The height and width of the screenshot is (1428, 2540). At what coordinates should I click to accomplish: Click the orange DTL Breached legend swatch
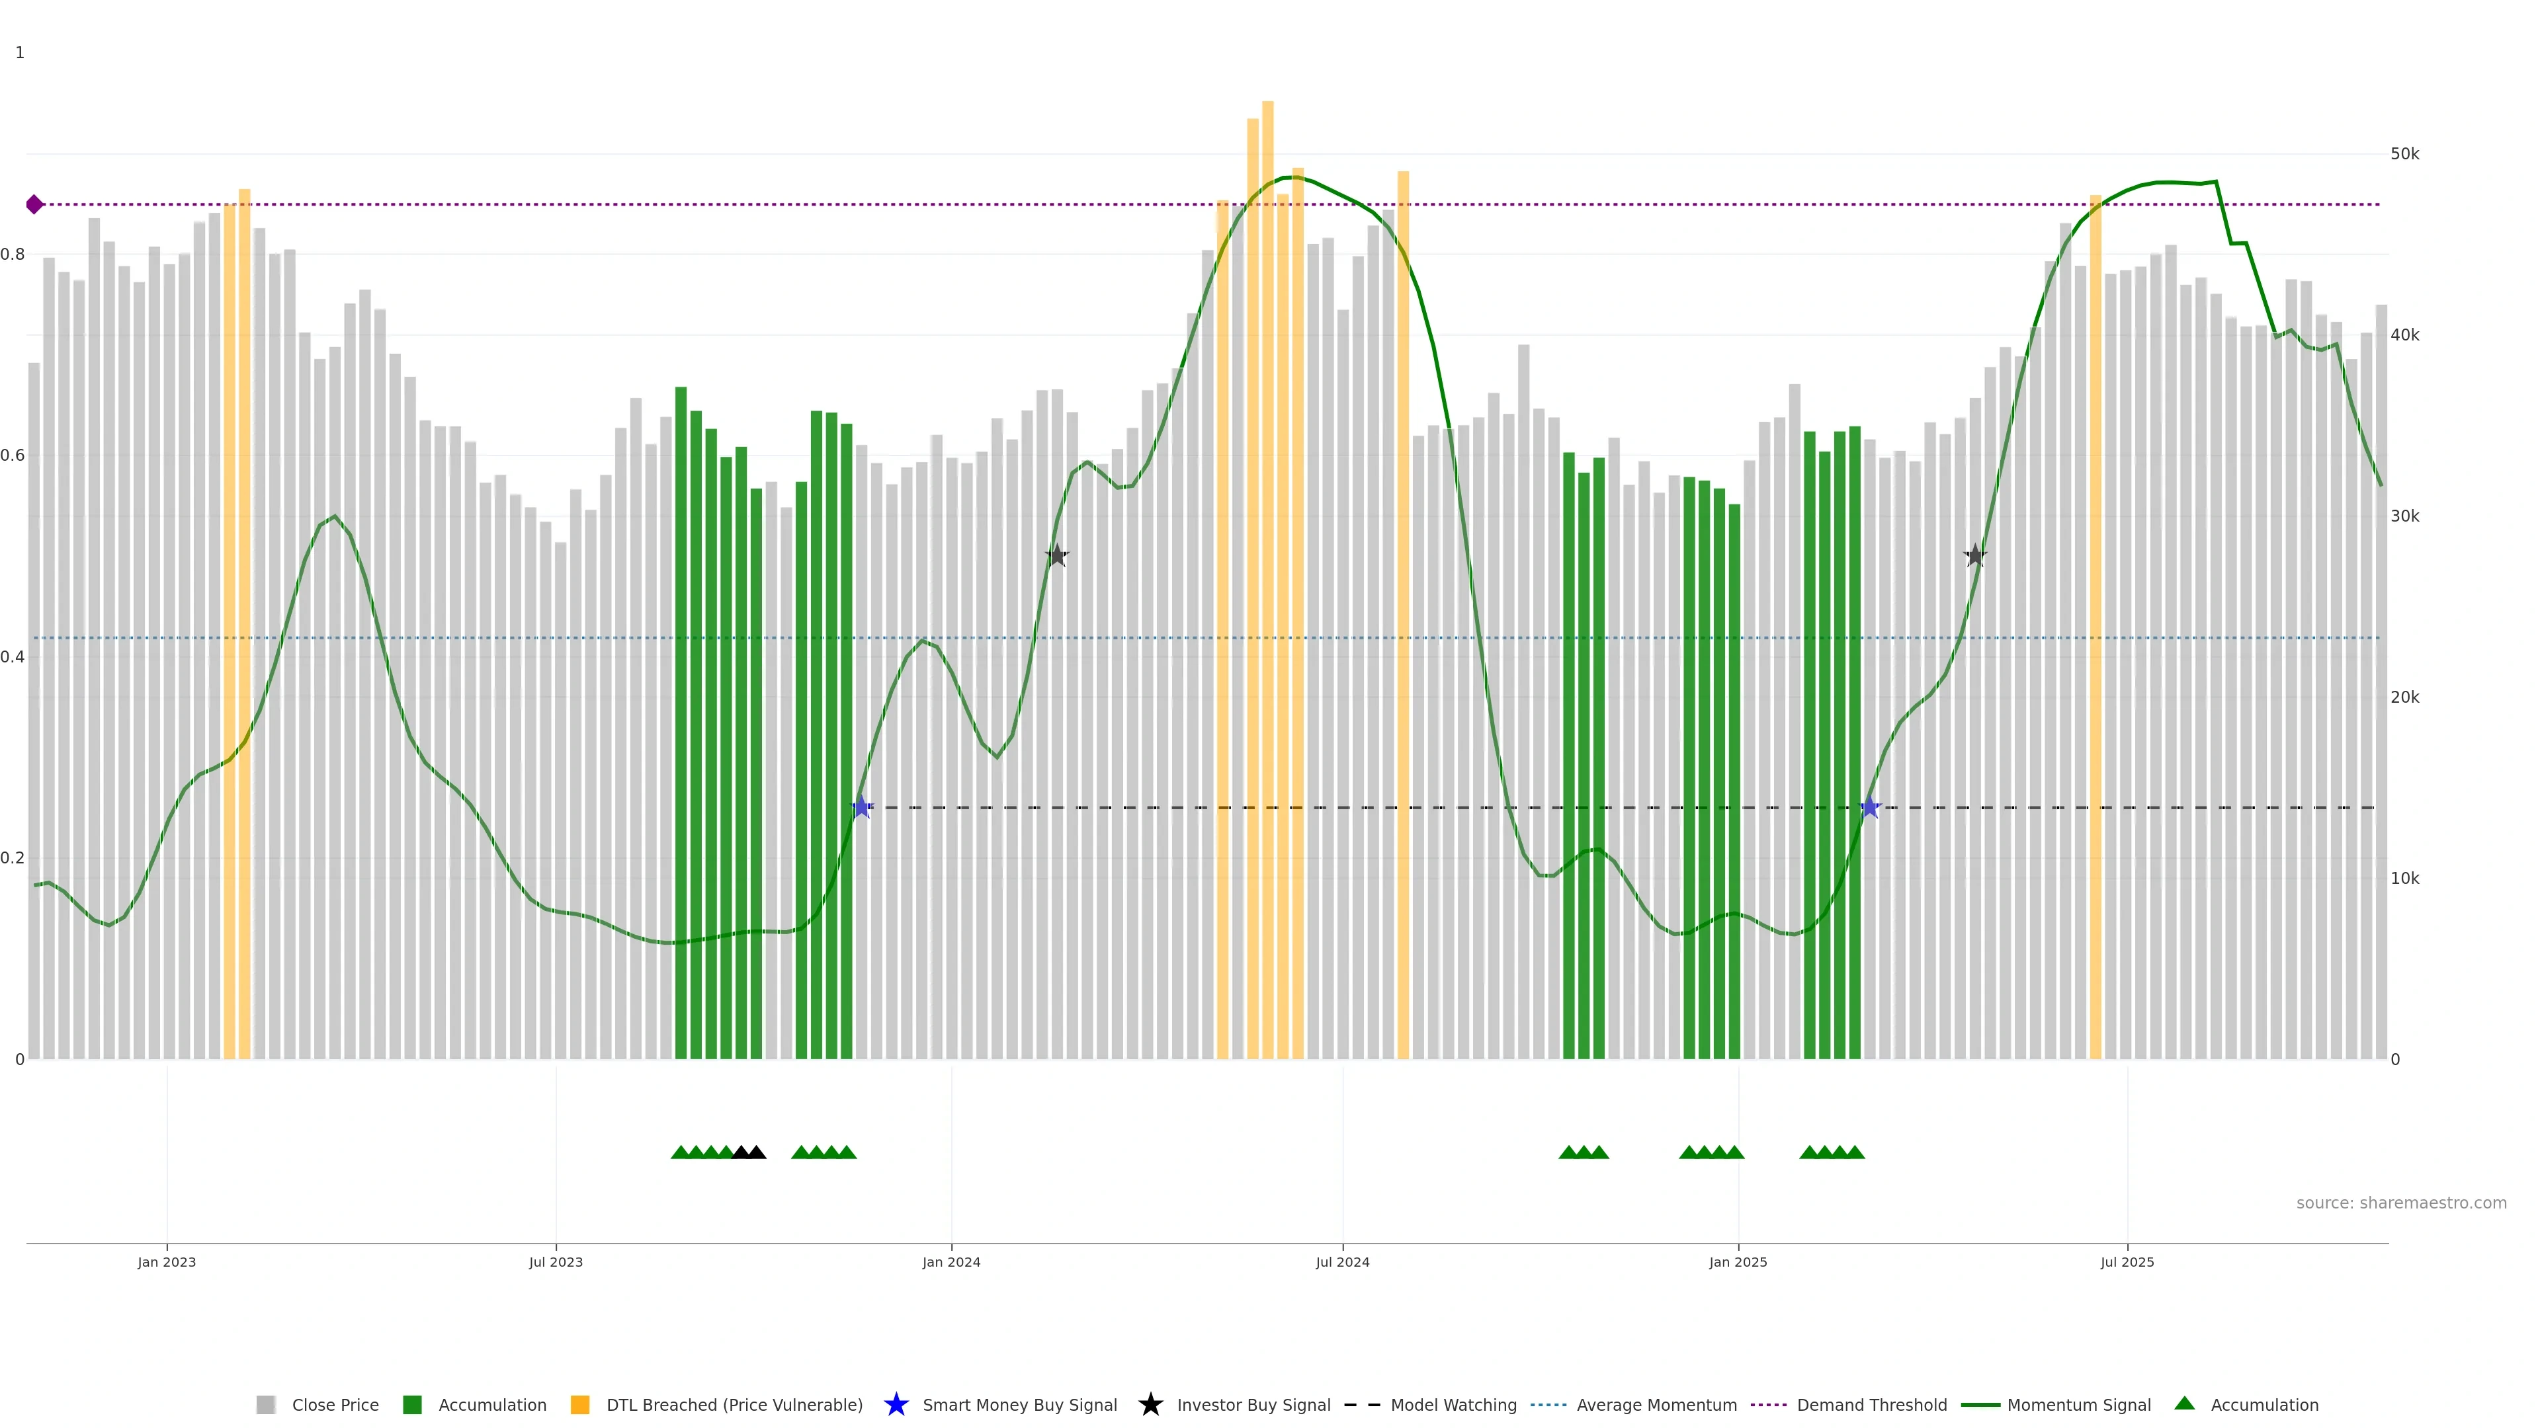(x=580, y=1406)
